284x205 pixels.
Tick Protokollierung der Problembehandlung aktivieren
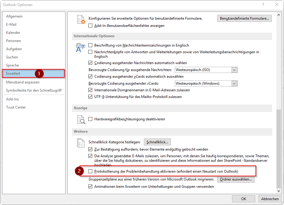pos(90,171)
